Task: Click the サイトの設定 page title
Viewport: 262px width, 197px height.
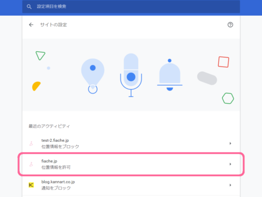Action: (53, 25)
